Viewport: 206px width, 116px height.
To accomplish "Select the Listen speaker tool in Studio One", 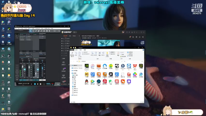I will (x=49, y=31).
